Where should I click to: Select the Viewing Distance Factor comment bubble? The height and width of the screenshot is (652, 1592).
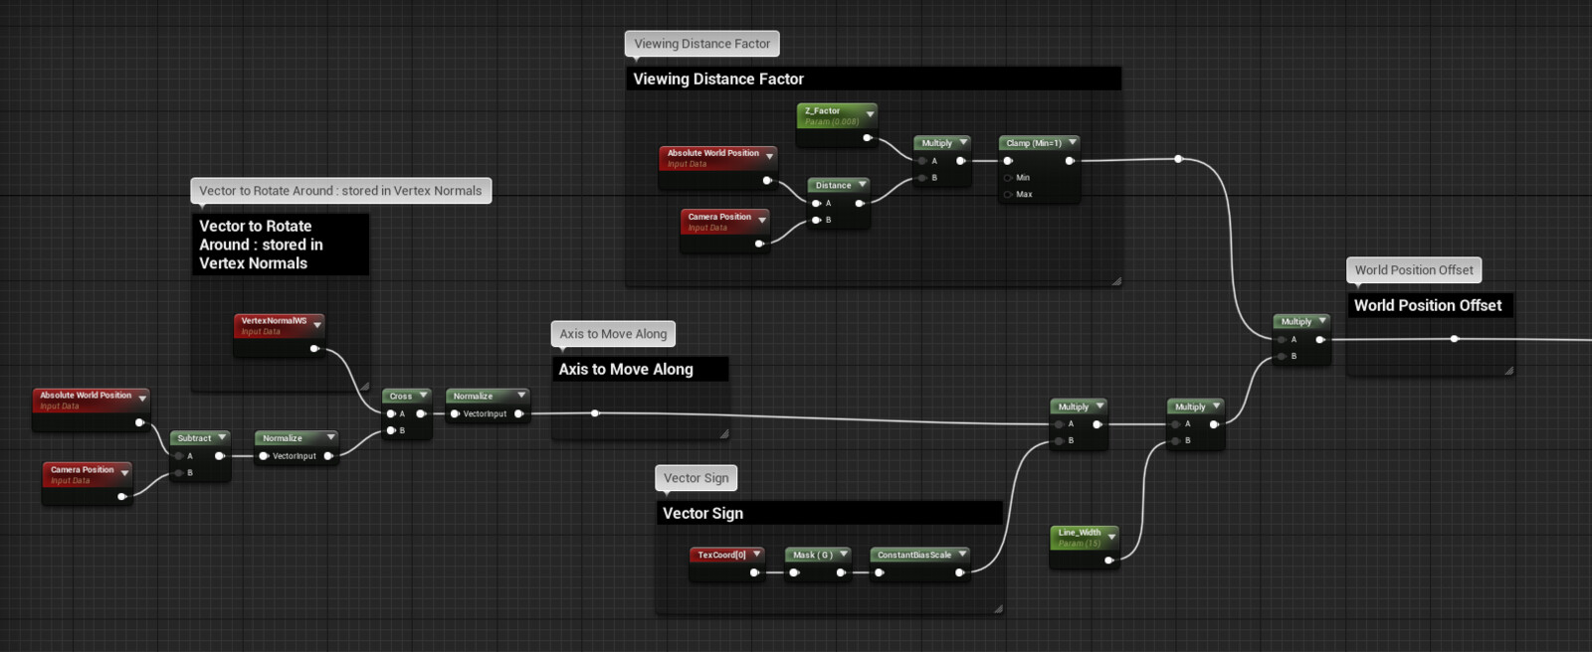tap(702, 44)
